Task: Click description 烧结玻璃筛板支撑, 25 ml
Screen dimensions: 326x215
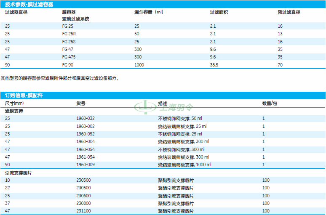Action: [182, 126]
